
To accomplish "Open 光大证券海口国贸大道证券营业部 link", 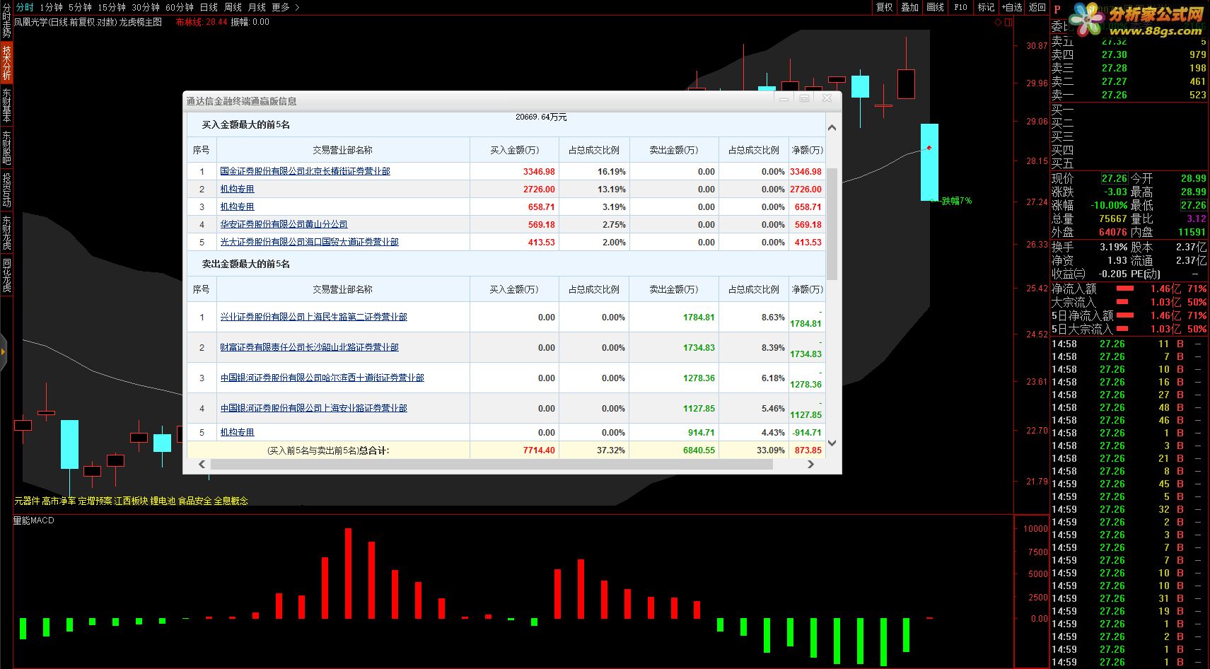I will tap(309, 242).
